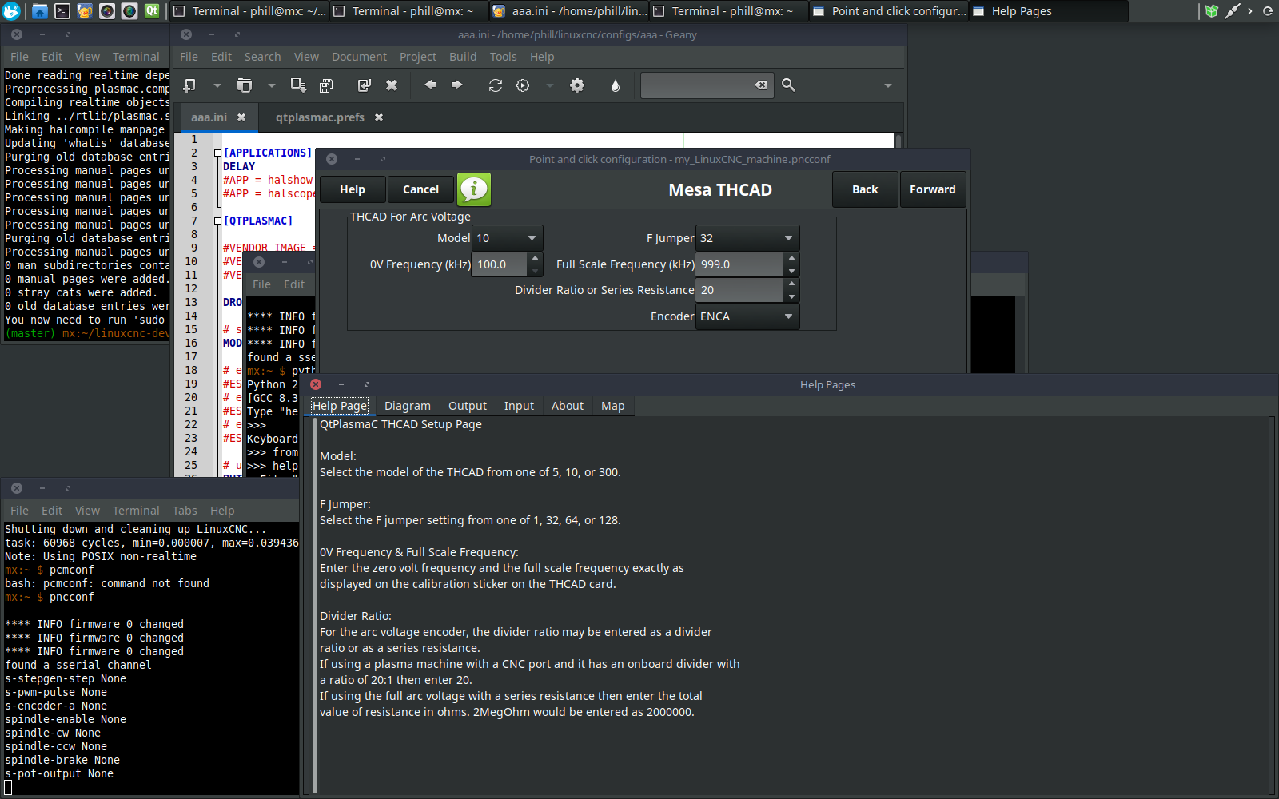
Task: Open the Model dropdown in THCAD settings
Action: click(508, 238)
